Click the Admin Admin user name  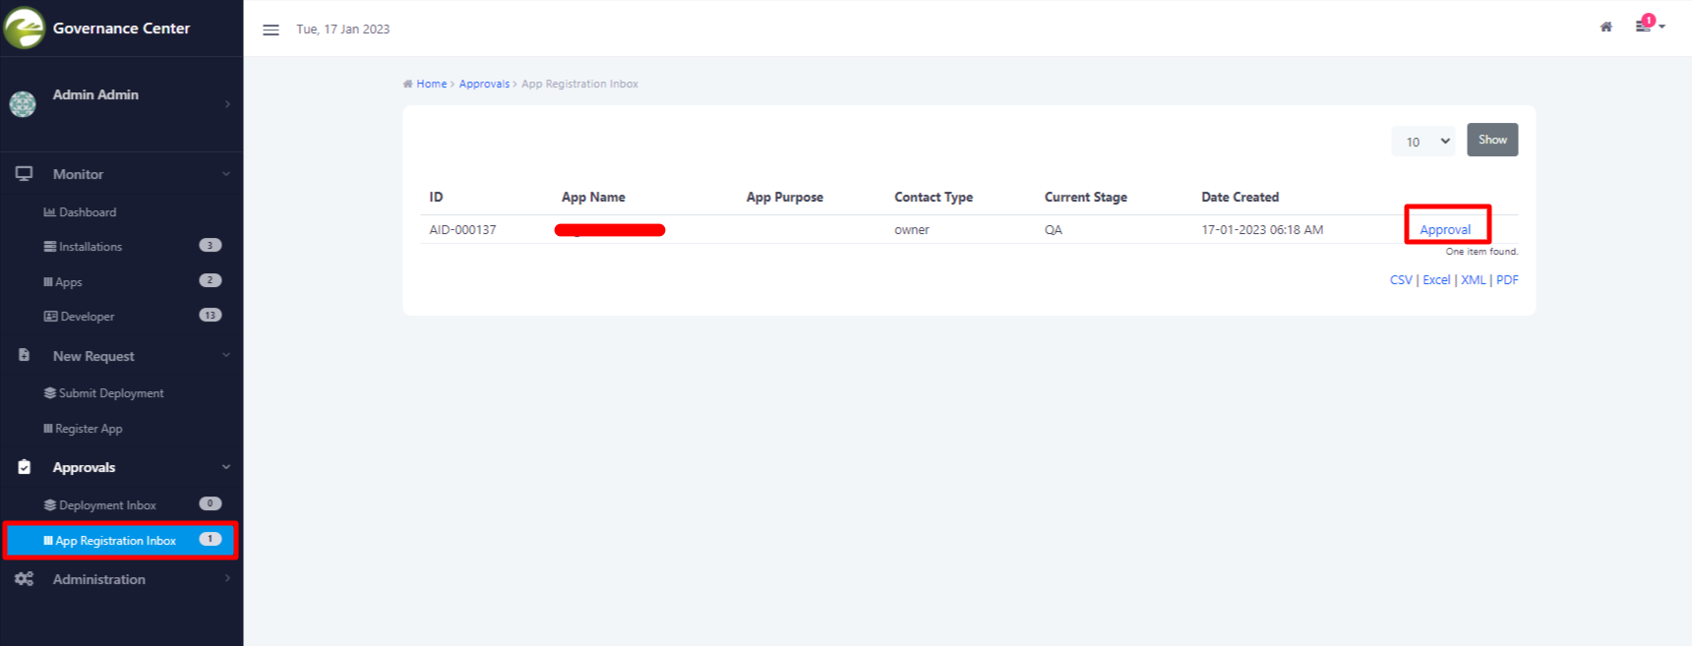(x=95, y=94)
